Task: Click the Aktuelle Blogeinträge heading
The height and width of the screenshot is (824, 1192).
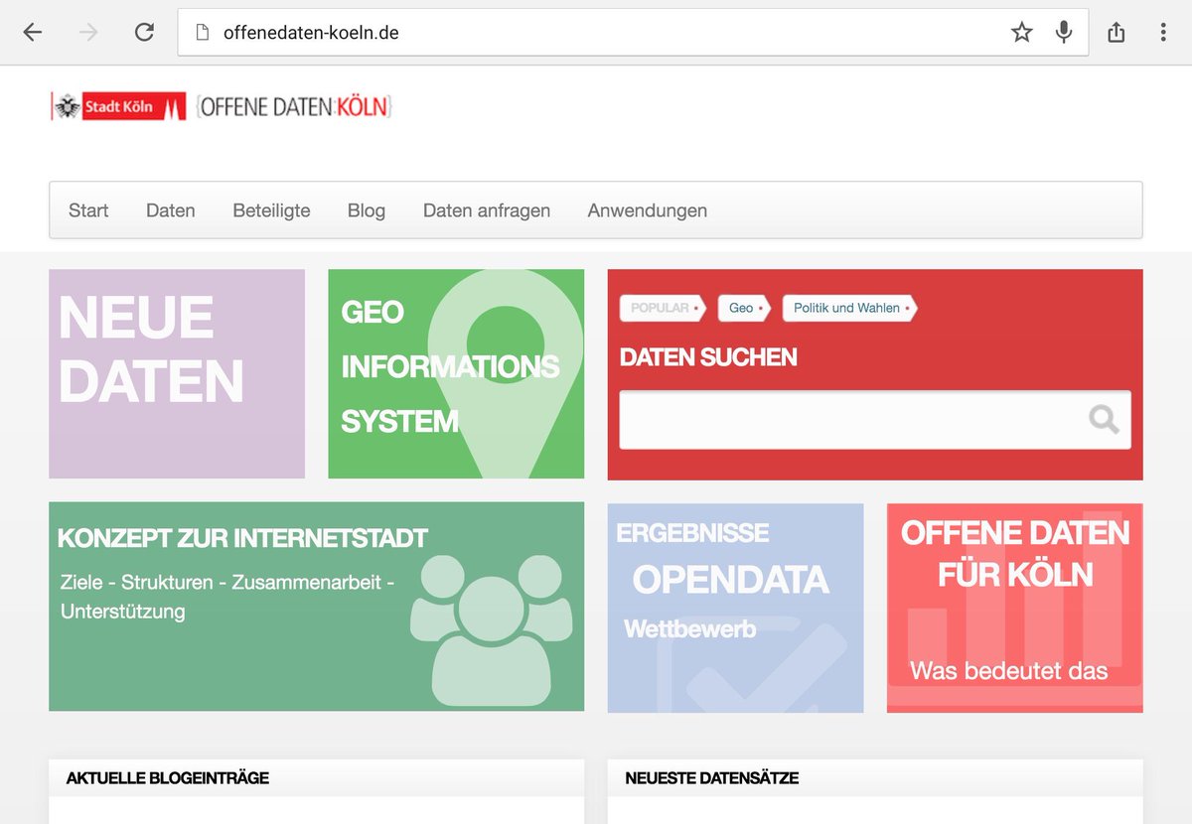Action: click(x=168, y=778)
